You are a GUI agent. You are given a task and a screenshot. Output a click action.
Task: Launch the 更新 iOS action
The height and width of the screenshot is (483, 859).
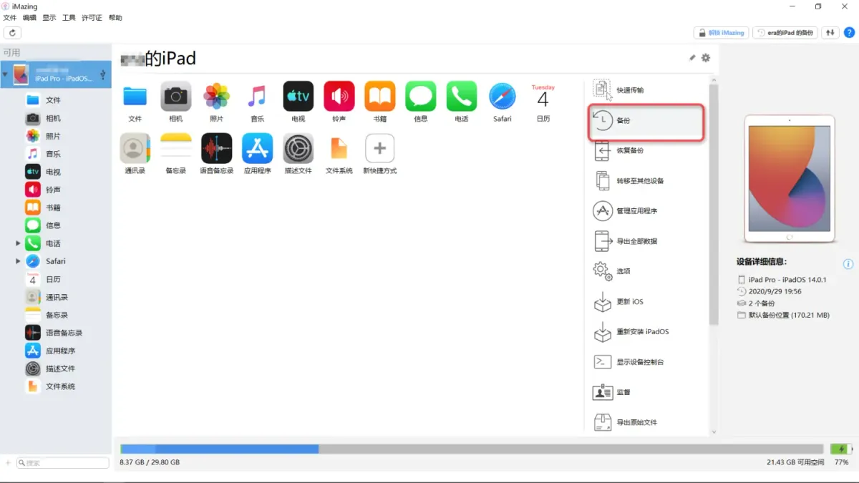click(644, 302)
